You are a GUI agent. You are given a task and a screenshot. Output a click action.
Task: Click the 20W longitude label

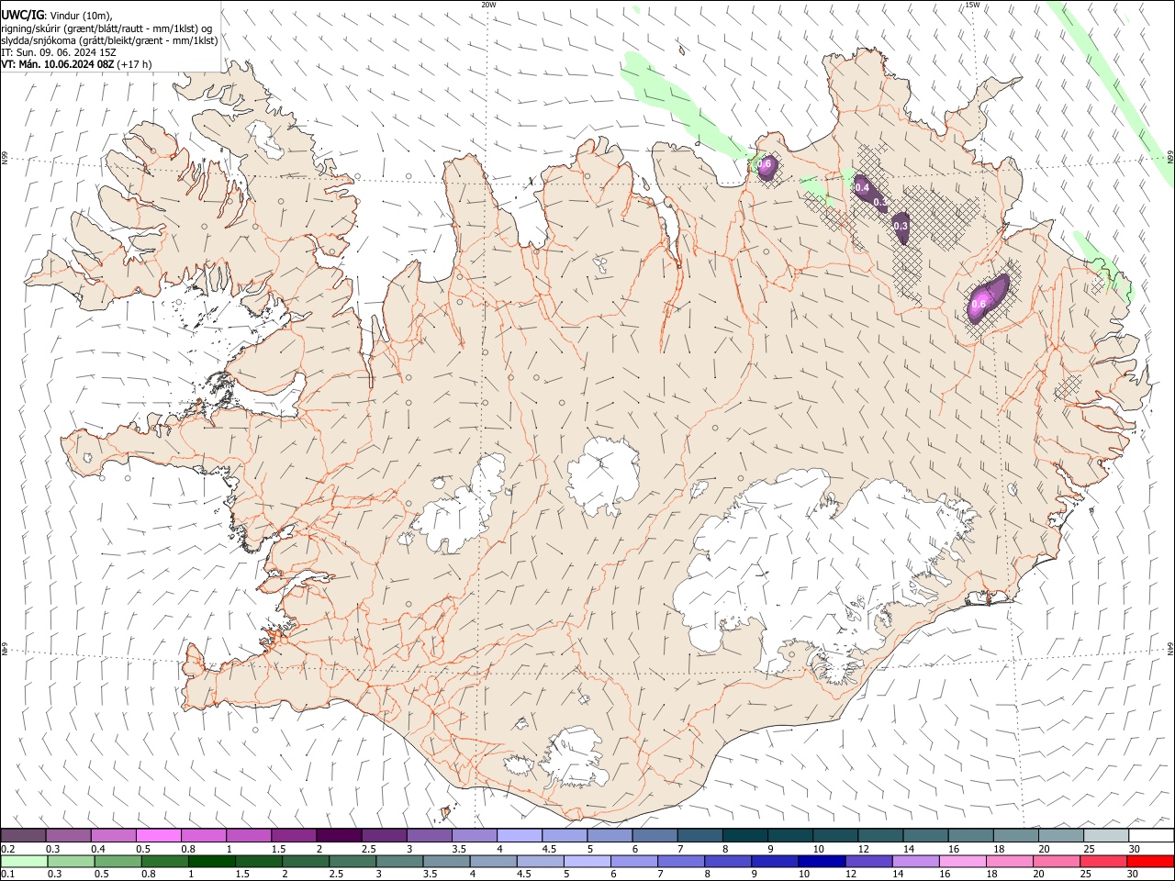click(x=488, y=5)
